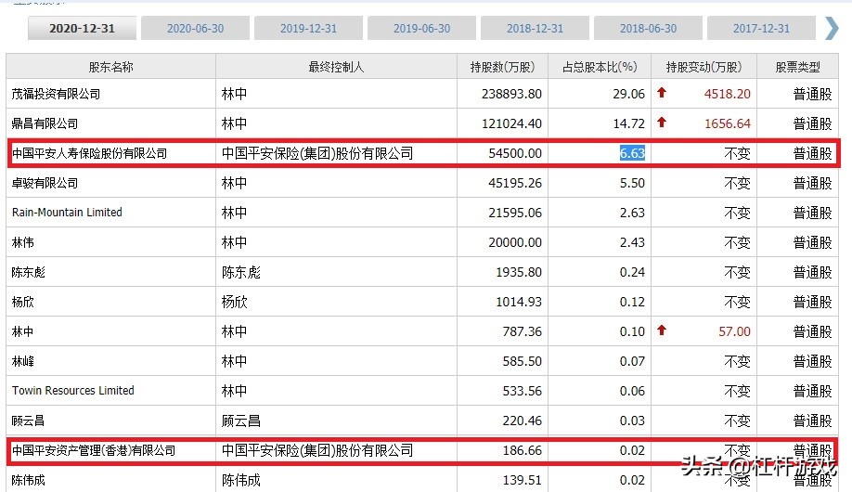Select shareholder 茂福投资有限公司
Viewport: 852px width, 492px height.
pyautogui.click(x=56, y=94)
